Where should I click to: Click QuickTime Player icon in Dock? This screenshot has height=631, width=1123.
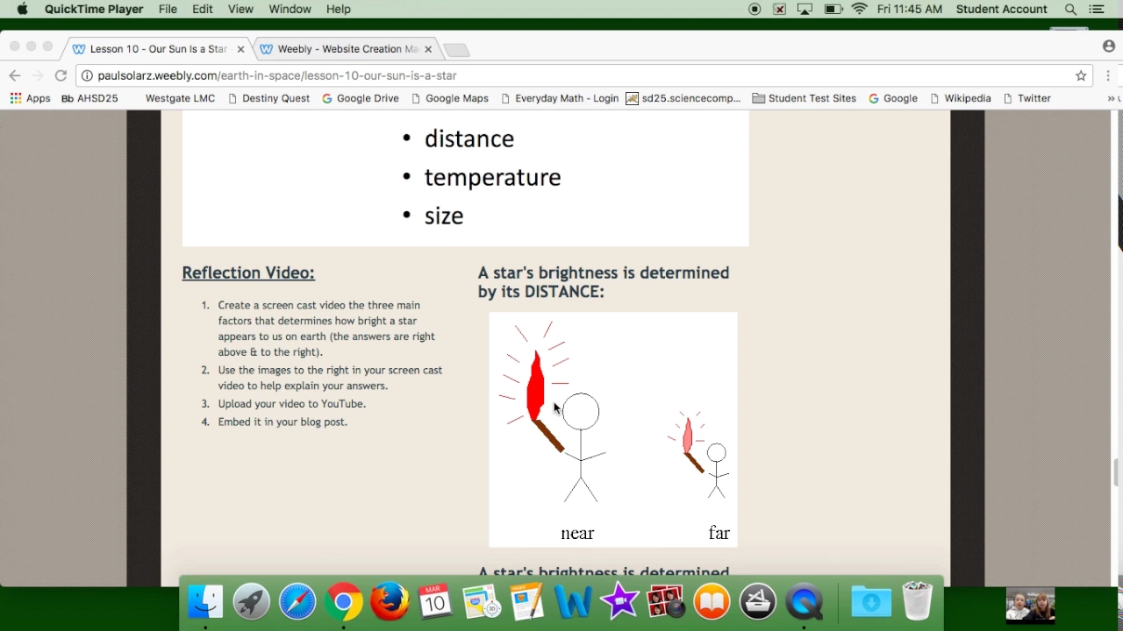tap(805, 602)
